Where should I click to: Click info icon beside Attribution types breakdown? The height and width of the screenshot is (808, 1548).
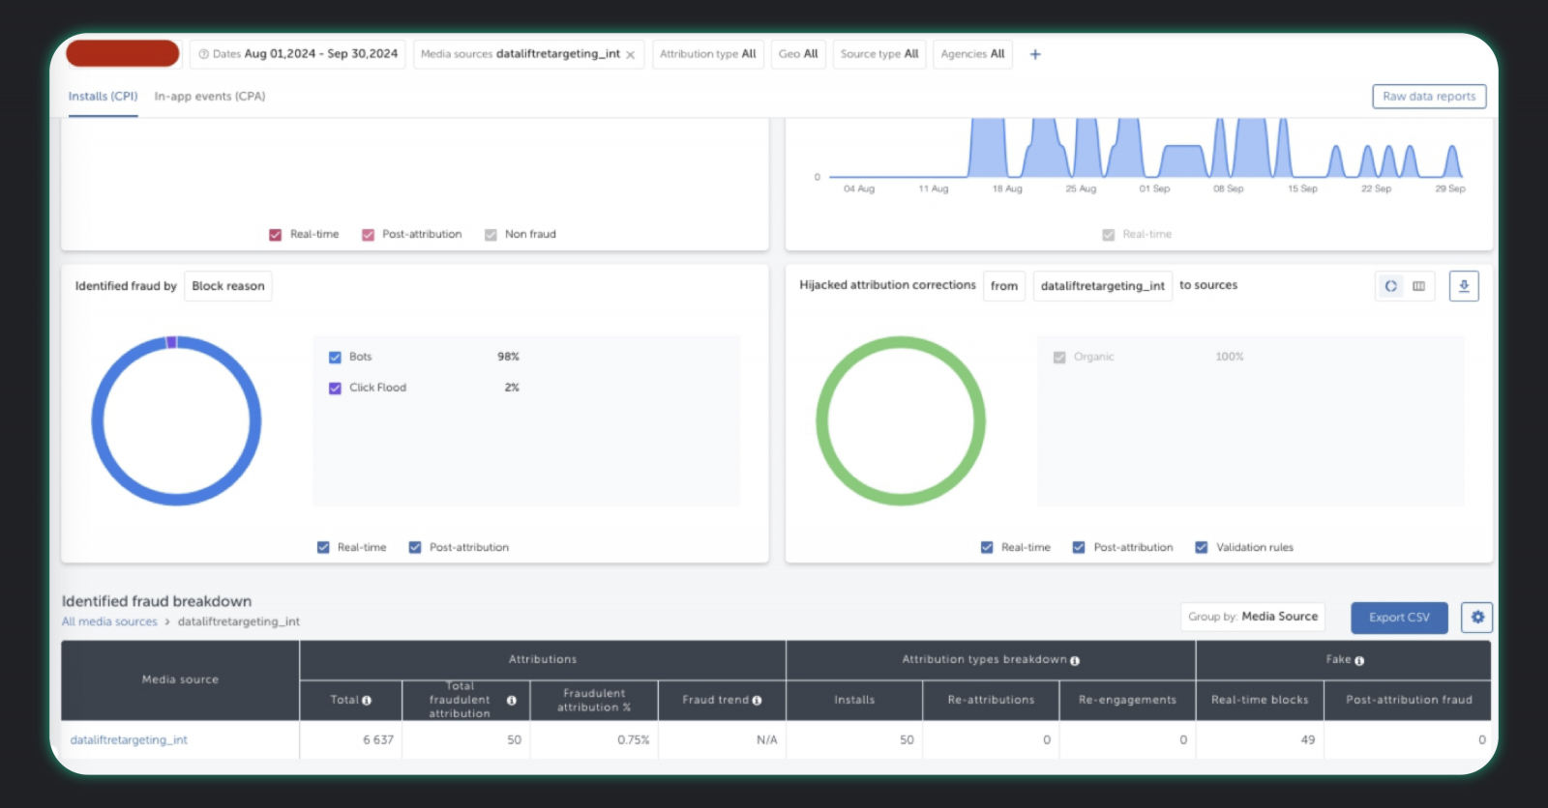pos(1075,661)
